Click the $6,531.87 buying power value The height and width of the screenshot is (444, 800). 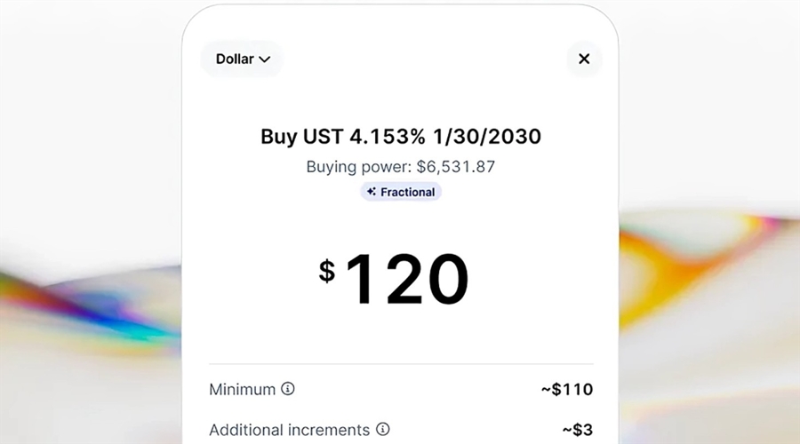point(456,166)
